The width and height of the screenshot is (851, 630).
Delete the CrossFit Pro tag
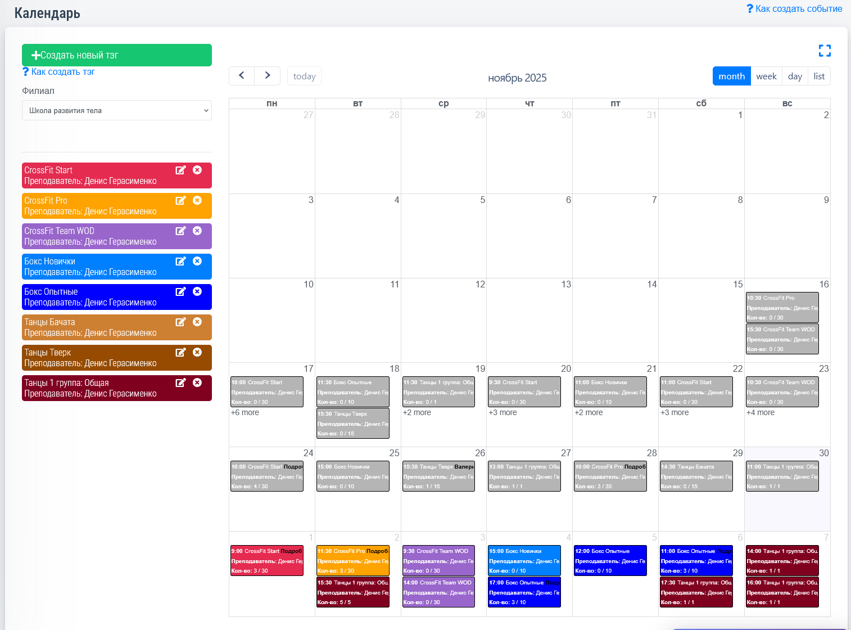tap(197, 200)
